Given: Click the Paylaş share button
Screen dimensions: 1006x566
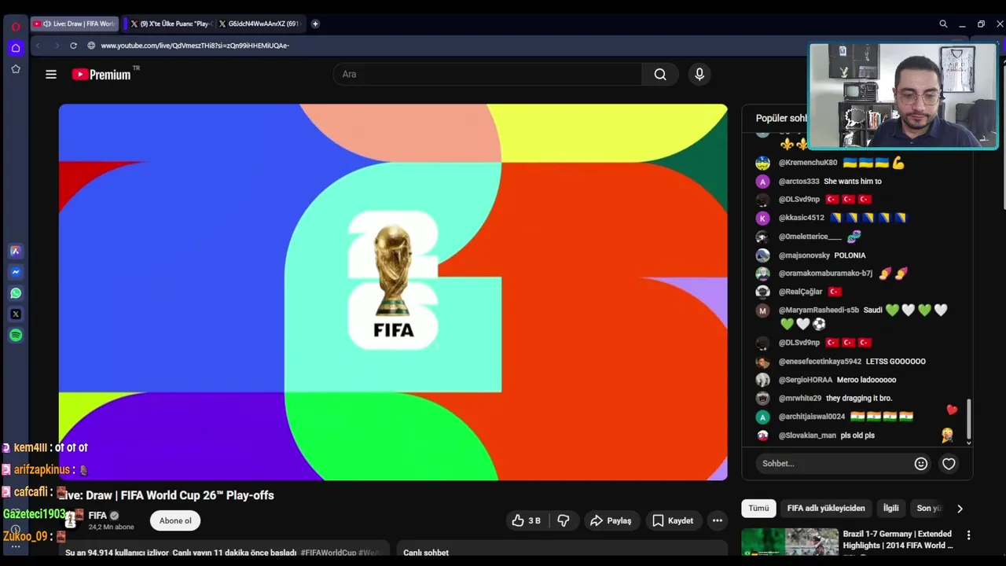Looking at the screenshot, I should pos(611,520).
